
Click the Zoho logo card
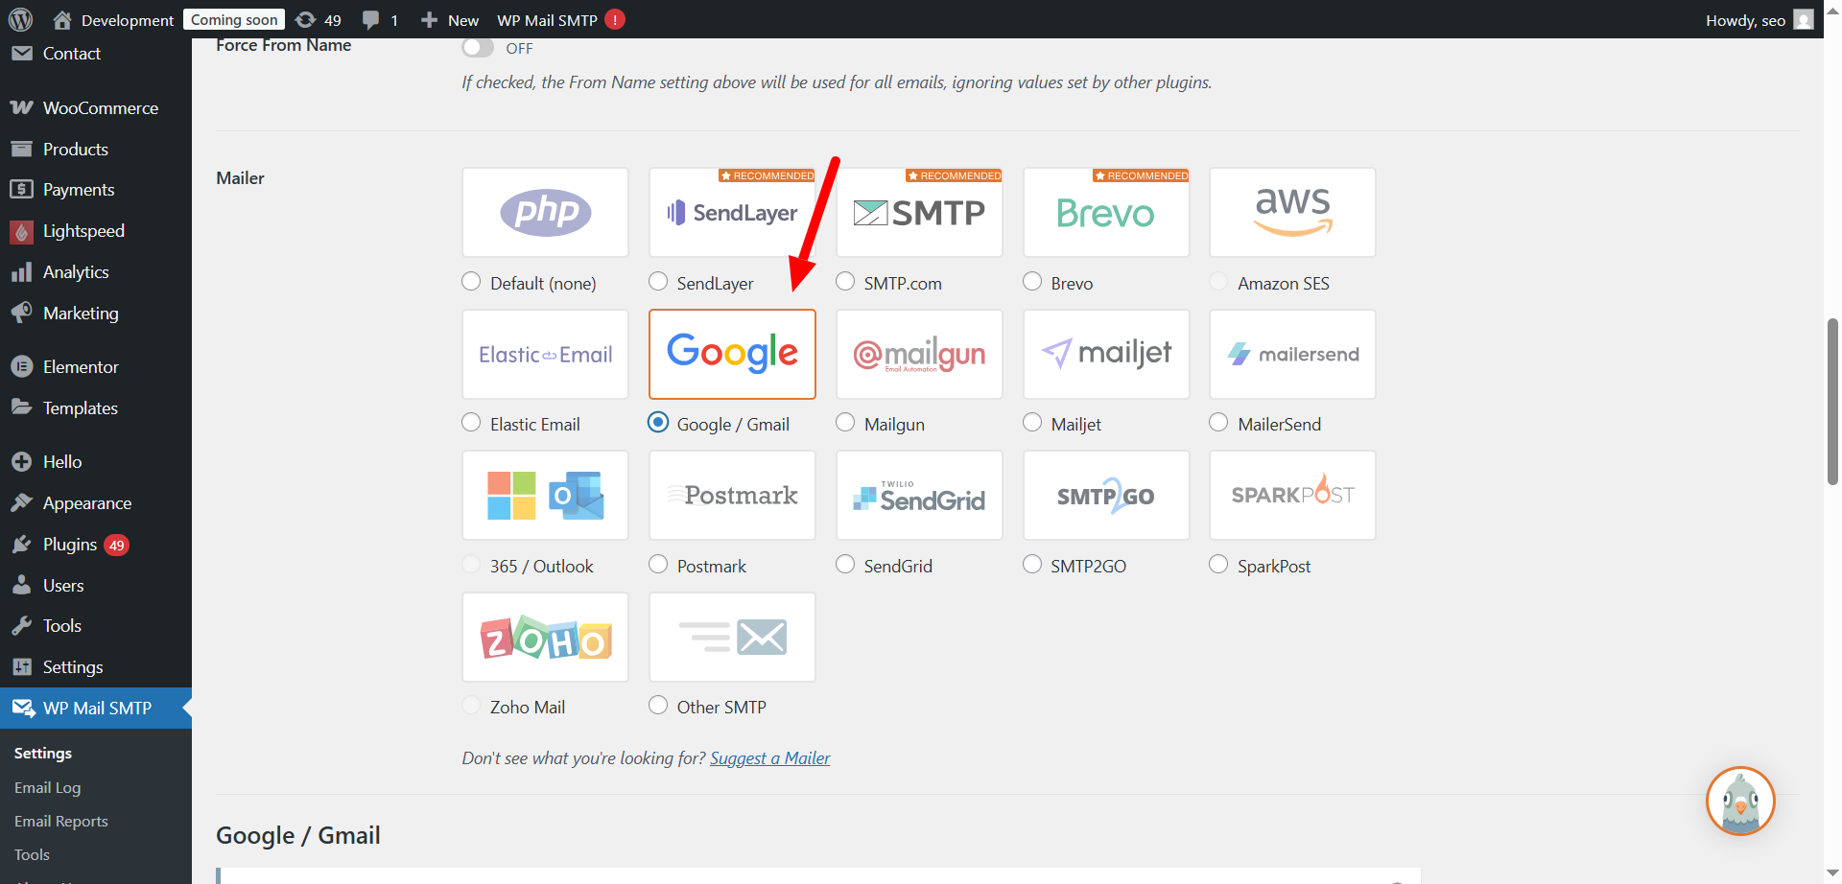545,637
